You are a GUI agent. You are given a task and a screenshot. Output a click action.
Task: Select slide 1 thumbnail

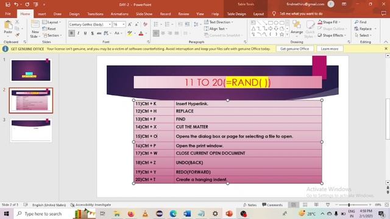click(31, 71)
